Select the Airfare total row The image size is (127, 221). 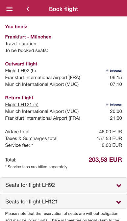click(x=63, y=132)
